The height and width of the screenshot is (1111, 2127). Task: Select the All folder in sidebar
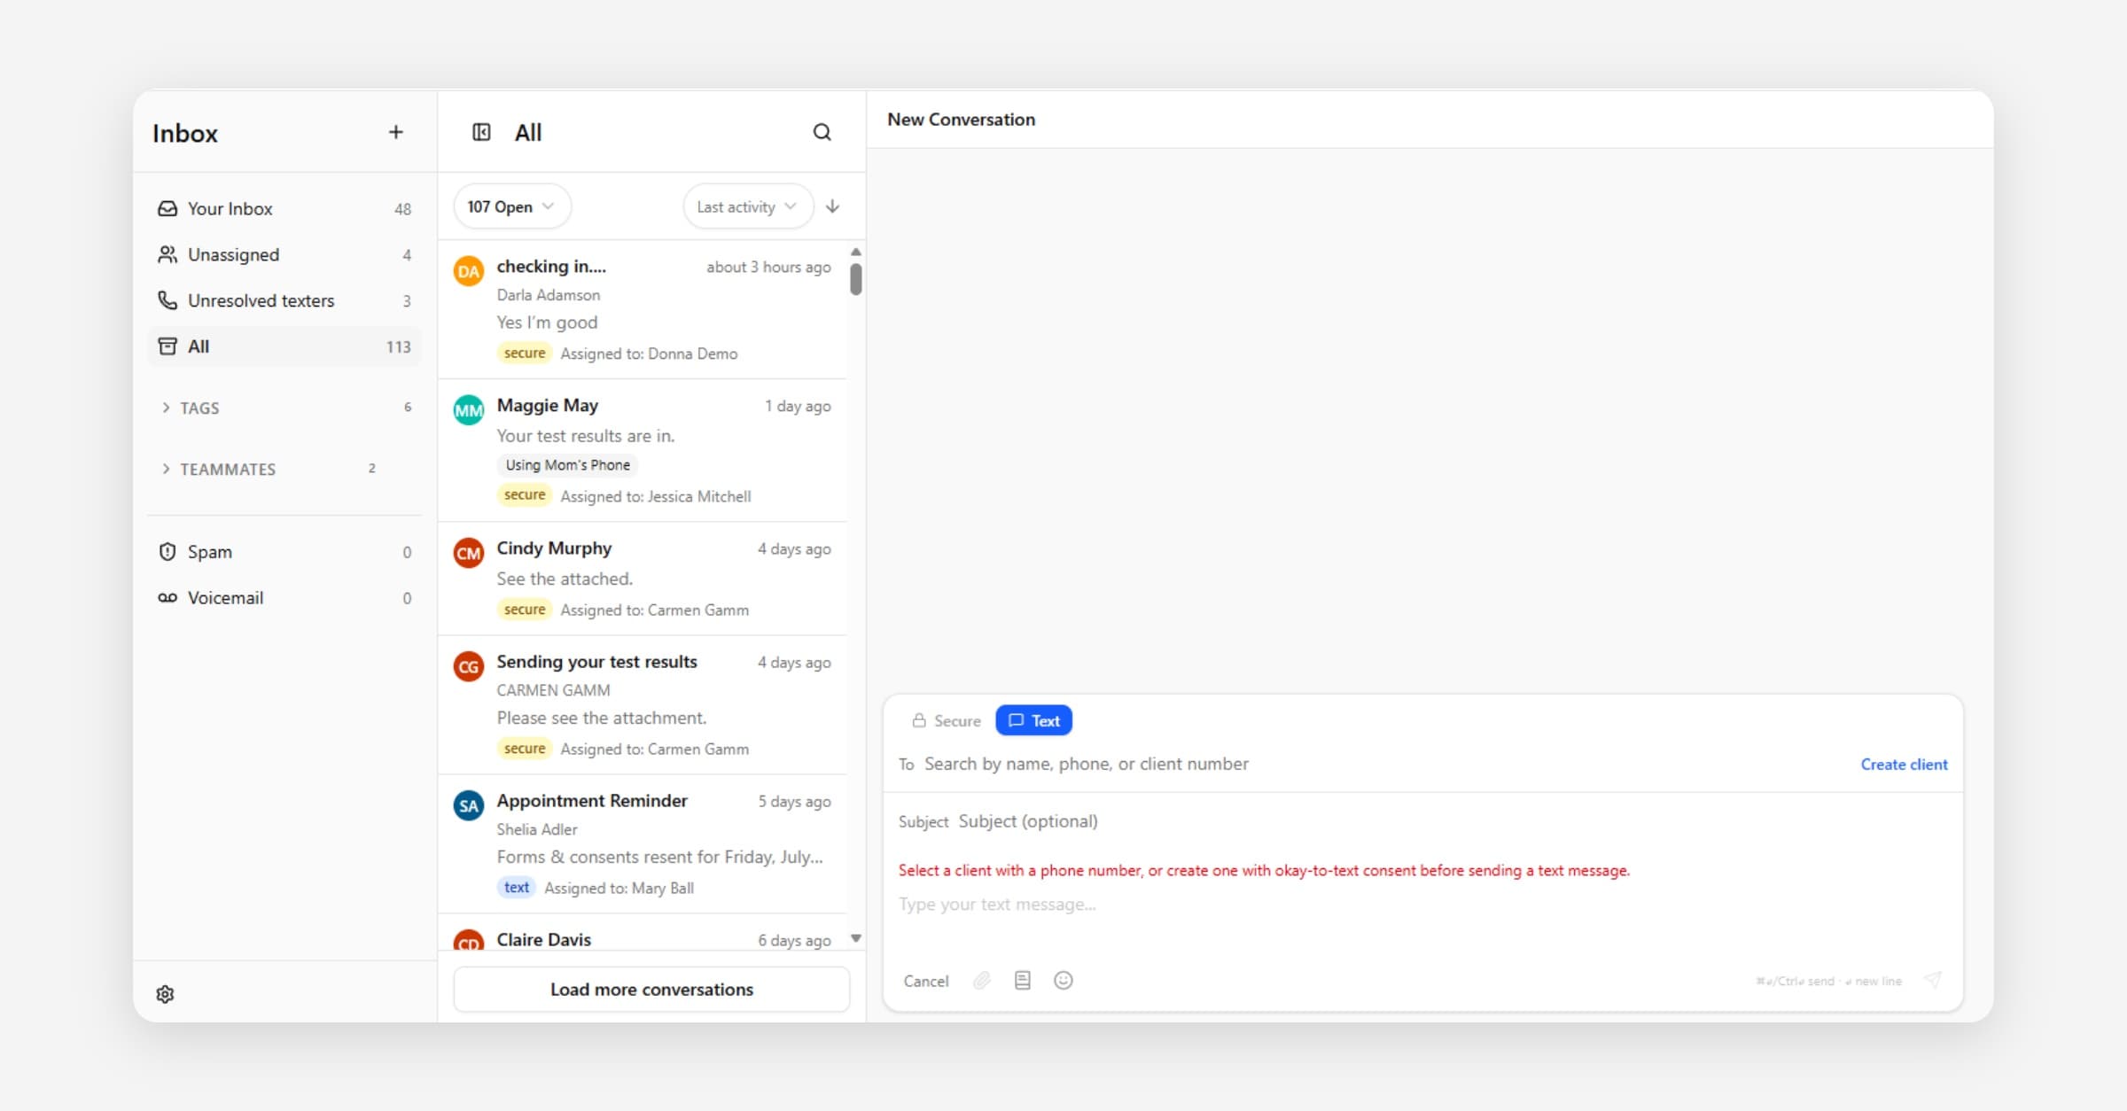284,346
